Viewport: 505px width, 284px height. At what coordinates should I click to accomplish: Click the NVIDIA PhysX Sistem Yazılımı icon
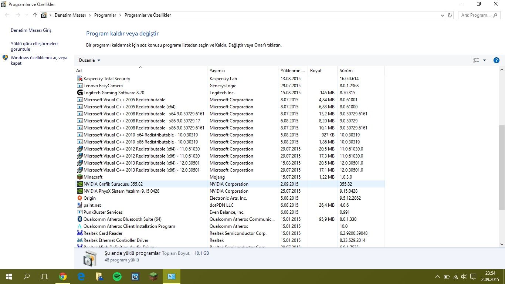(79, 191)
